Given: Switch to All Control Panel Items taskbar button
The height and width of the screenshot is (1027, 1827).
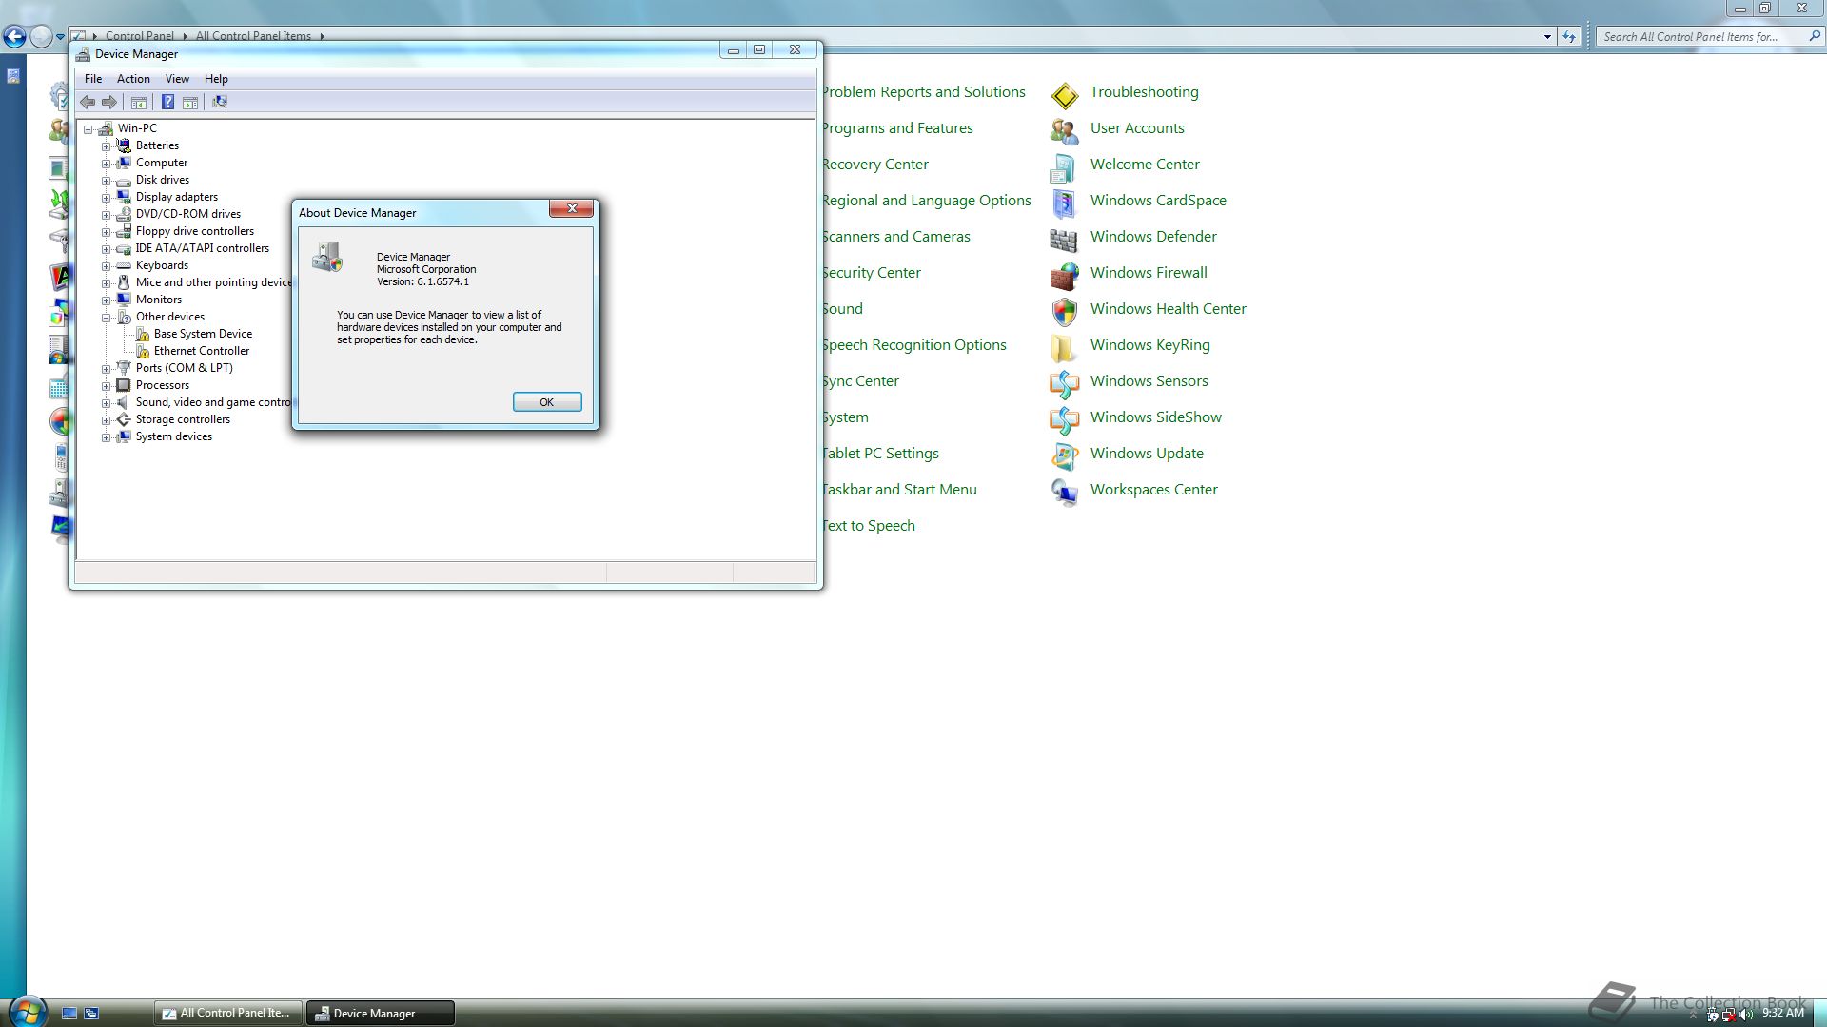Looking at the screenshot, I should [228, 1013].
